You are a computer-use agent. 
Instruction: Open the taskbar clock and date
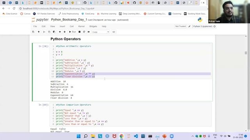point(238,136)
